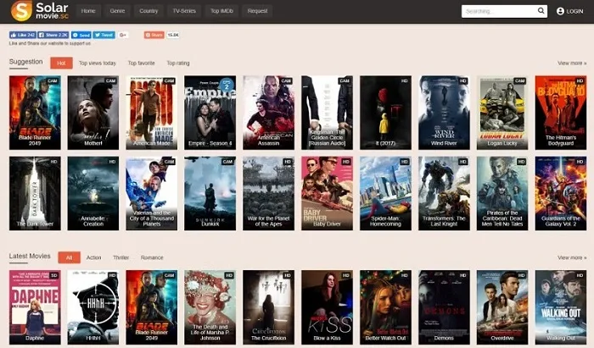Open the Top IMDb page
The height and width of the screenshot is (348, 594).
coord(221,11)
